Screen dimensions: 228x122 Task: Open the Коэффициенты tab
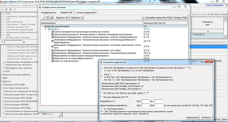click(49, 12)
